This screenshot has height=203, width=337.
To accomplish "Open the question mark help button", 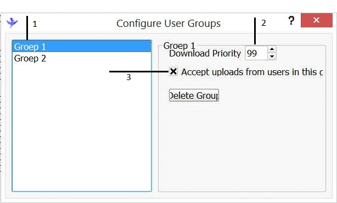I will 291,21.
